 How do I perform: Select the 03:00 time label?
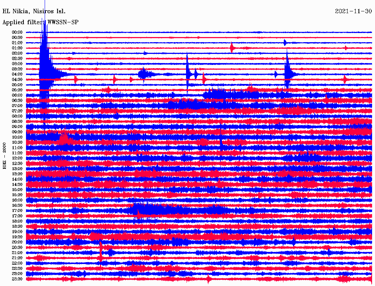[17, 64]
